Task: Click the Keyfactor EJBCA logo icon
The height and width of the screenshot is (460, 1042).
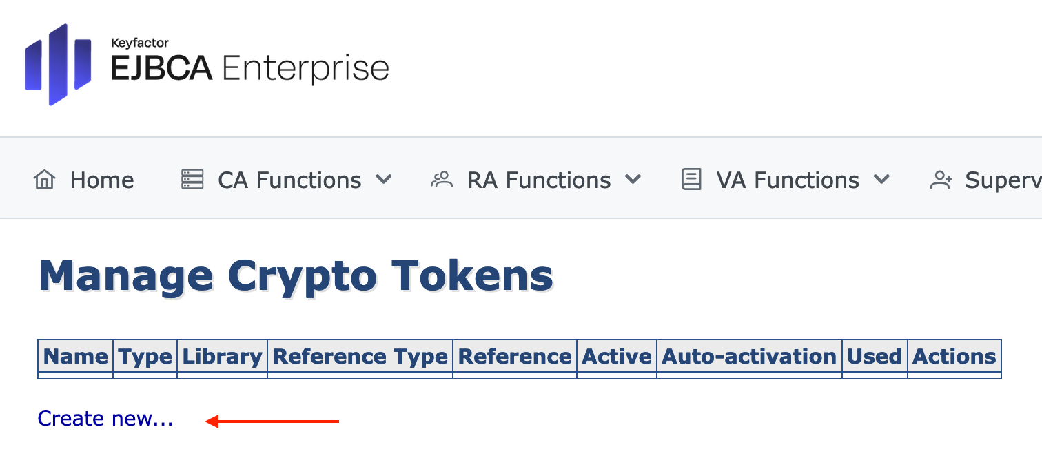Action: 58,64
